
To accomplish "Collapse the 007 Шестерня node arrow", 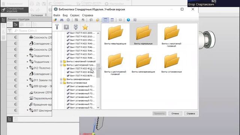I will [27, 110].
